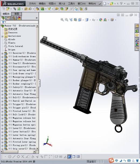Expand the Receiver<1> component node
The width and height of the screenshot is (140, 164).
(2, 53)
